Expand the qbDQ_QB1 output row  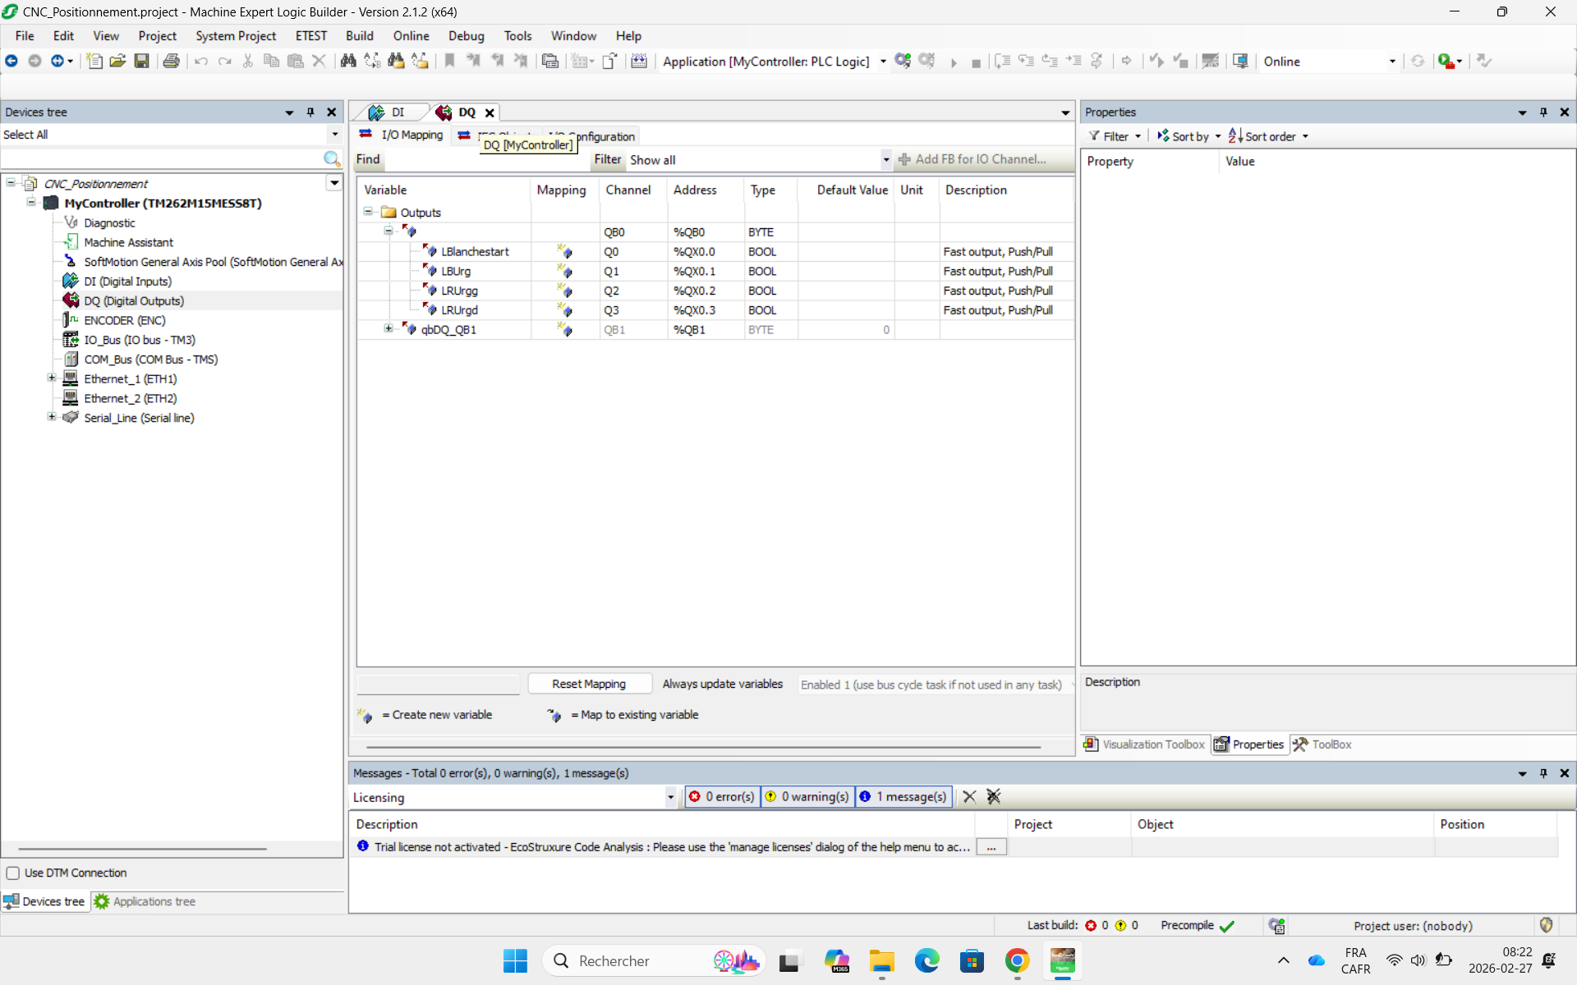point(389,329)
